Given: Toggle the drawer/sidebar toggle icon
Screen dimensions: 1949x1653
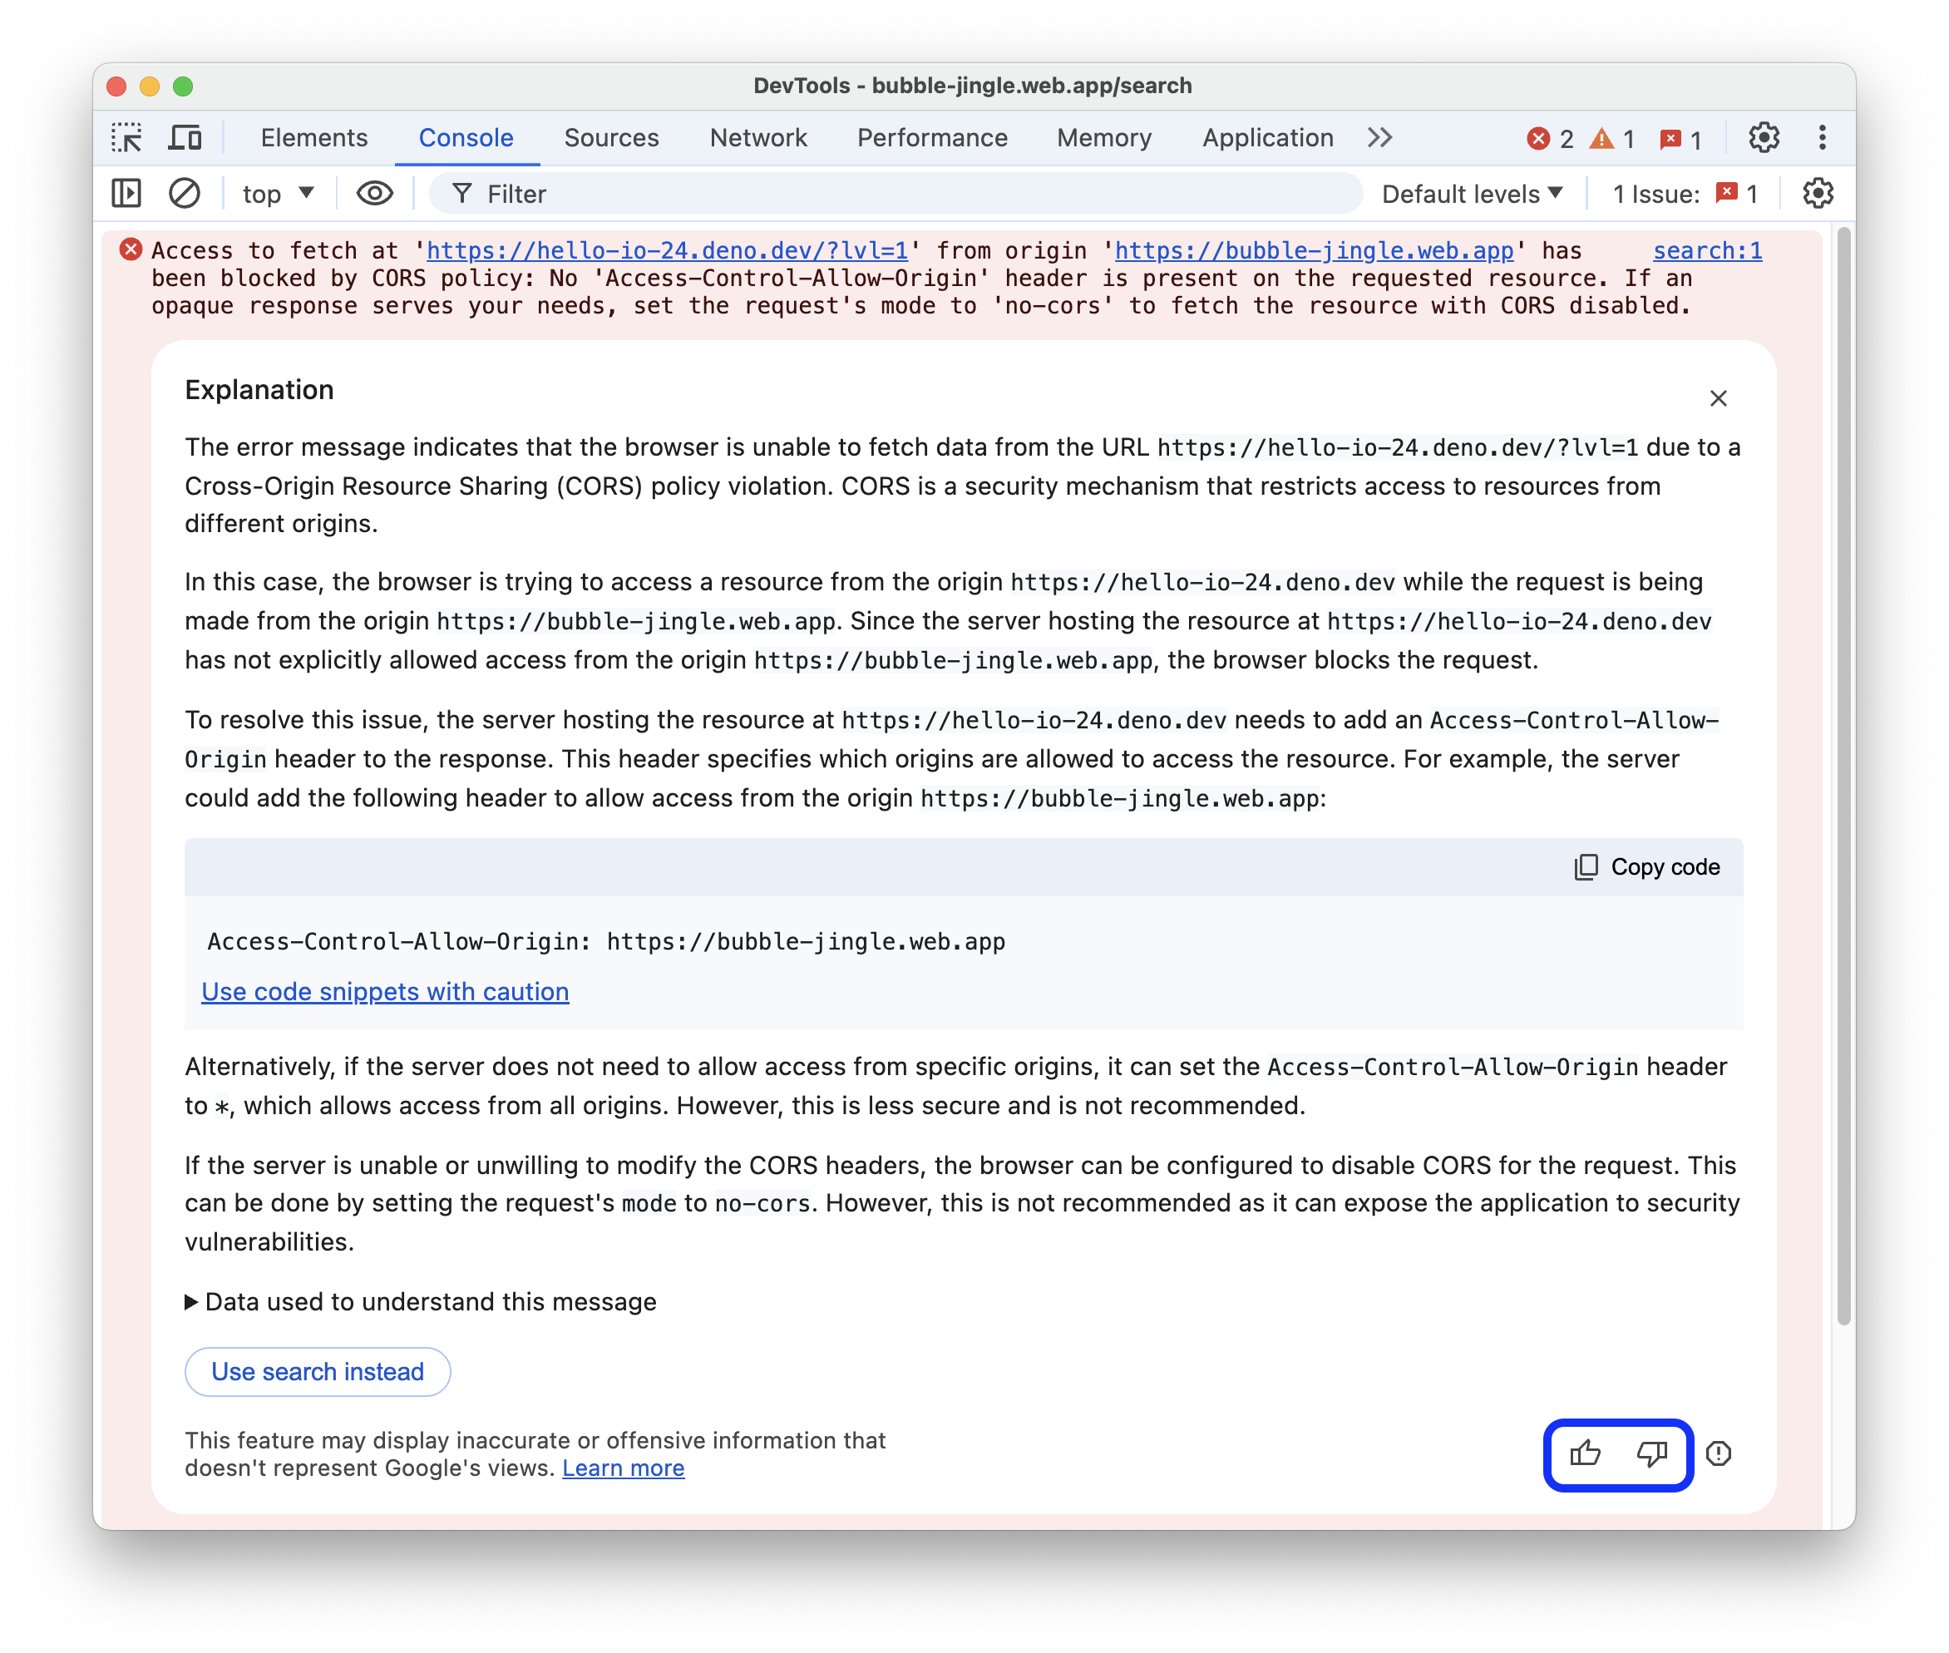Looking at the screenshot, I should click(x=130, y=194).
